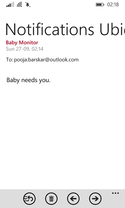Tap the muted bell silent-mode icon

pos(28,5)
